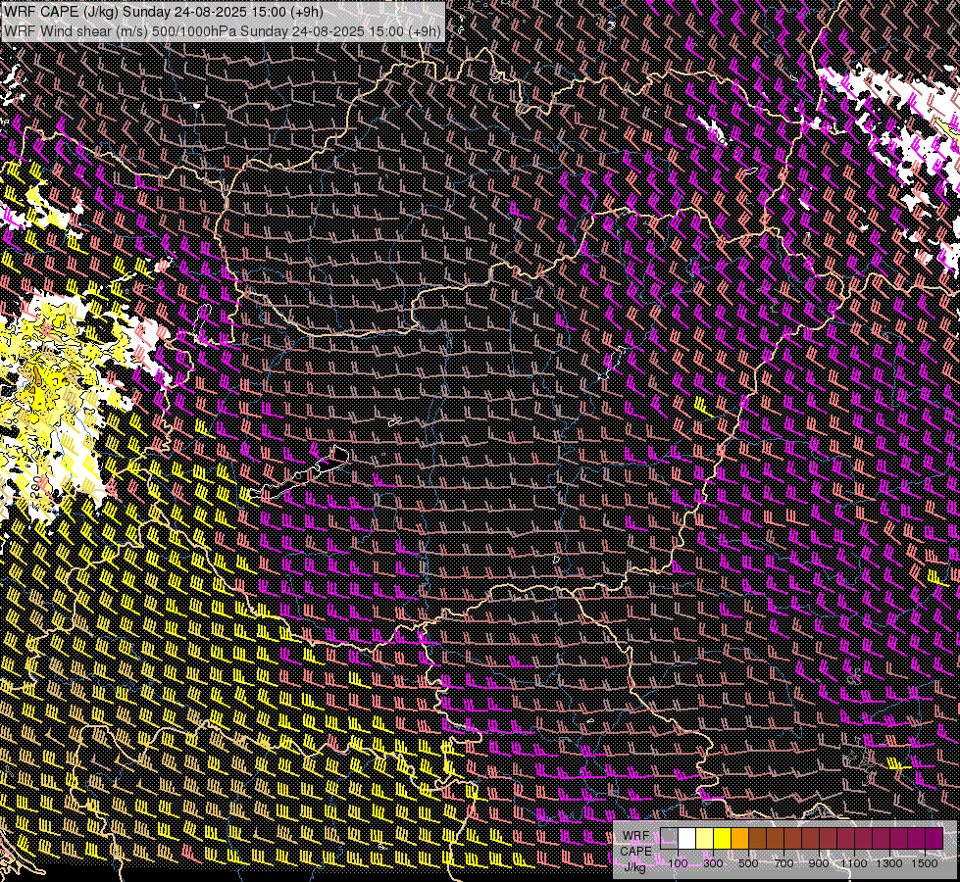This screenshot has width=960, height=882.
Task: Click the WRF Wind shear 500/1000hPa title line
Action: point(223,30)
